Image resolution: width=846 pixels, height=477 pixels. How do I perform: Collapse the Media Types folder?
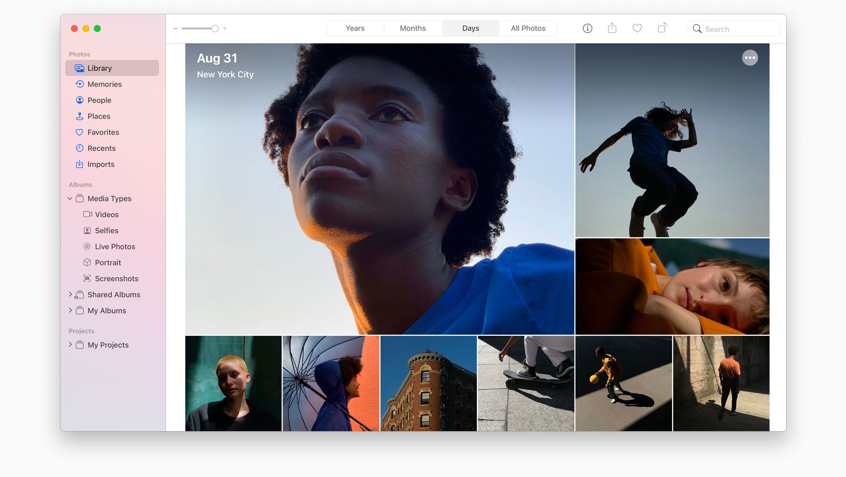70,199
